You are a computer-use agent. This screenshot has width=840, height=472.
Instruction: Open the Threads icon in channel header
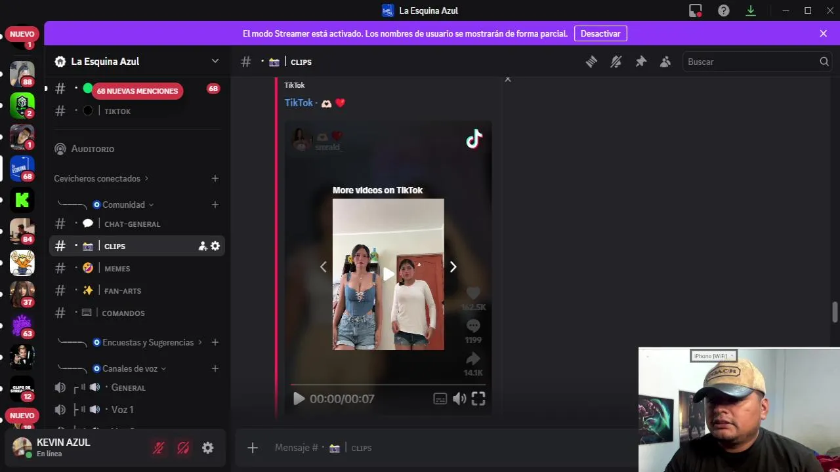pos(591,62)
